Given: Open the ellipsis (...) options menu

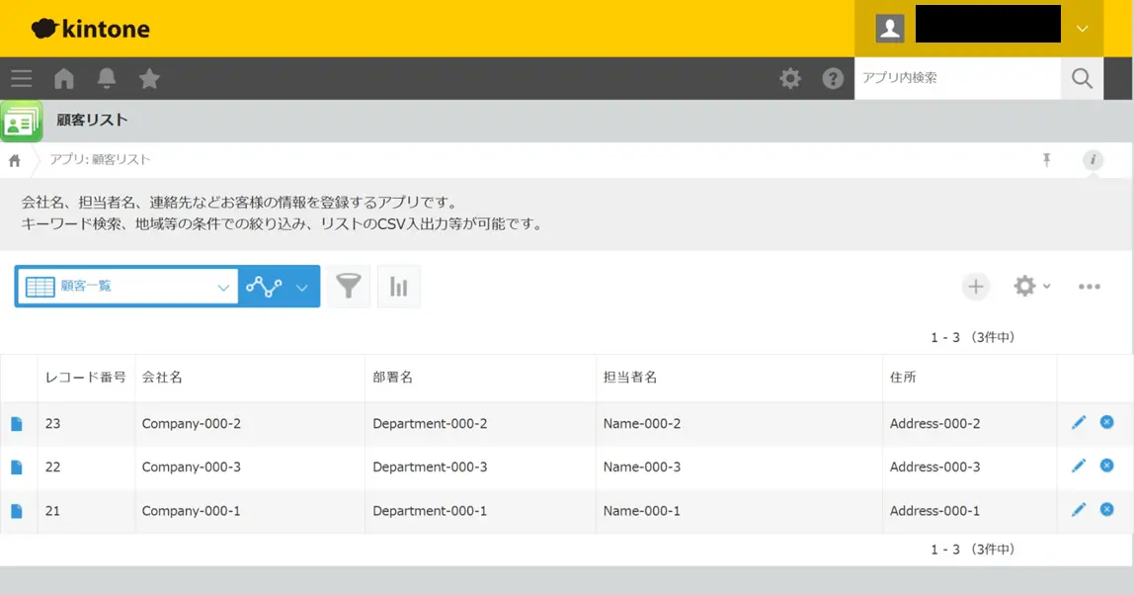Looking at the screenshot, I should [1090, 286].
